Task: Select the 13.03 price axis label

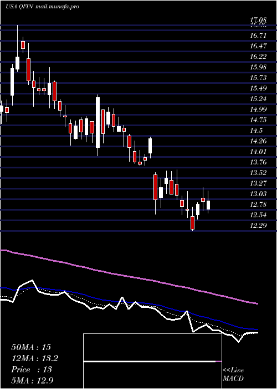Action: point(258,194)
